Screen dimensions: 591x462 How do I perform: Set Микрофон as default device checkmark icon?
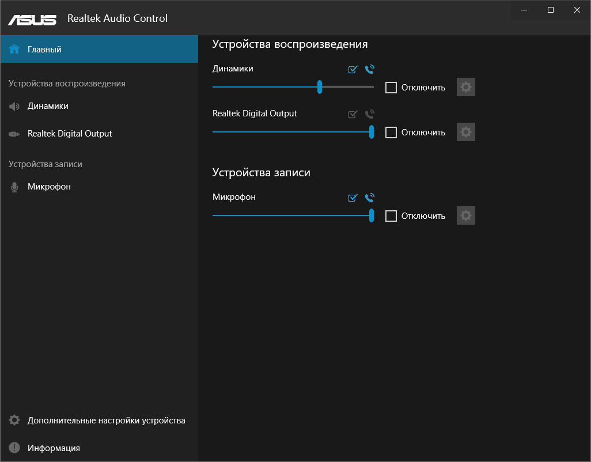tap(353, 198)
